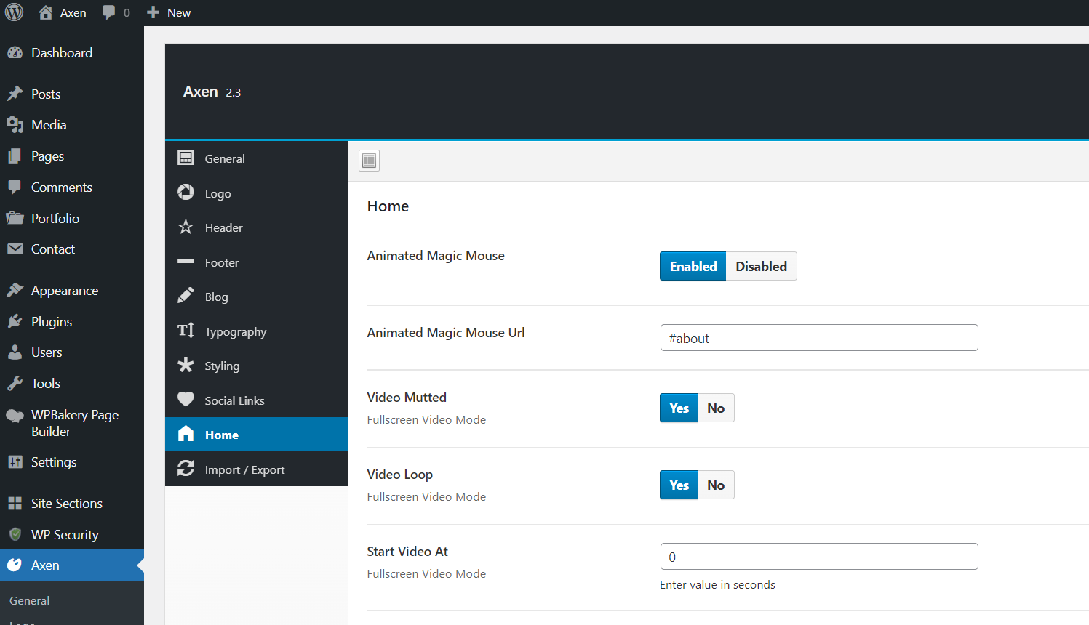Click the Axen theme icon in sidebar
The image size is (1089, 625).
15,565
